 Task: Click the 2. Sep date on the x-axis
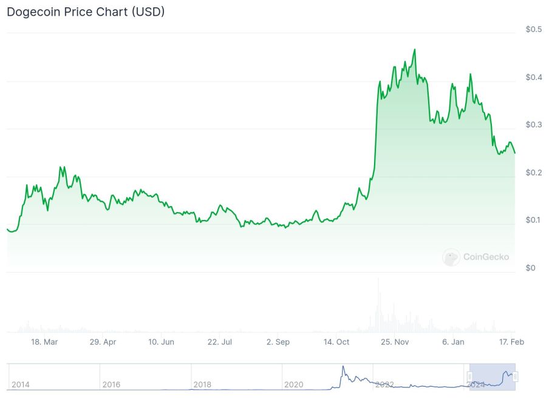pyautogui.click(x=278, y=342)
